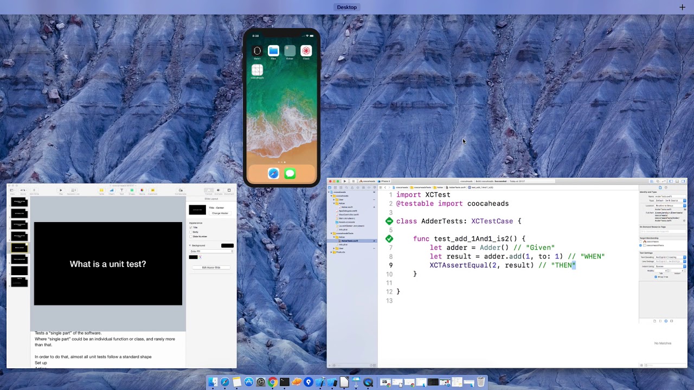The height and width of the screenshot is (390, 694).
Task: Click Change Master button in Keynote
Action: click(220, 213)
